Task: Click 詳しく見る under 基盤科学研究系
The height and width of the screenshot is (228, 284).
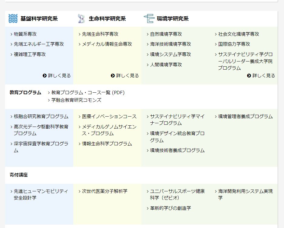Action: tap(57, 76)
